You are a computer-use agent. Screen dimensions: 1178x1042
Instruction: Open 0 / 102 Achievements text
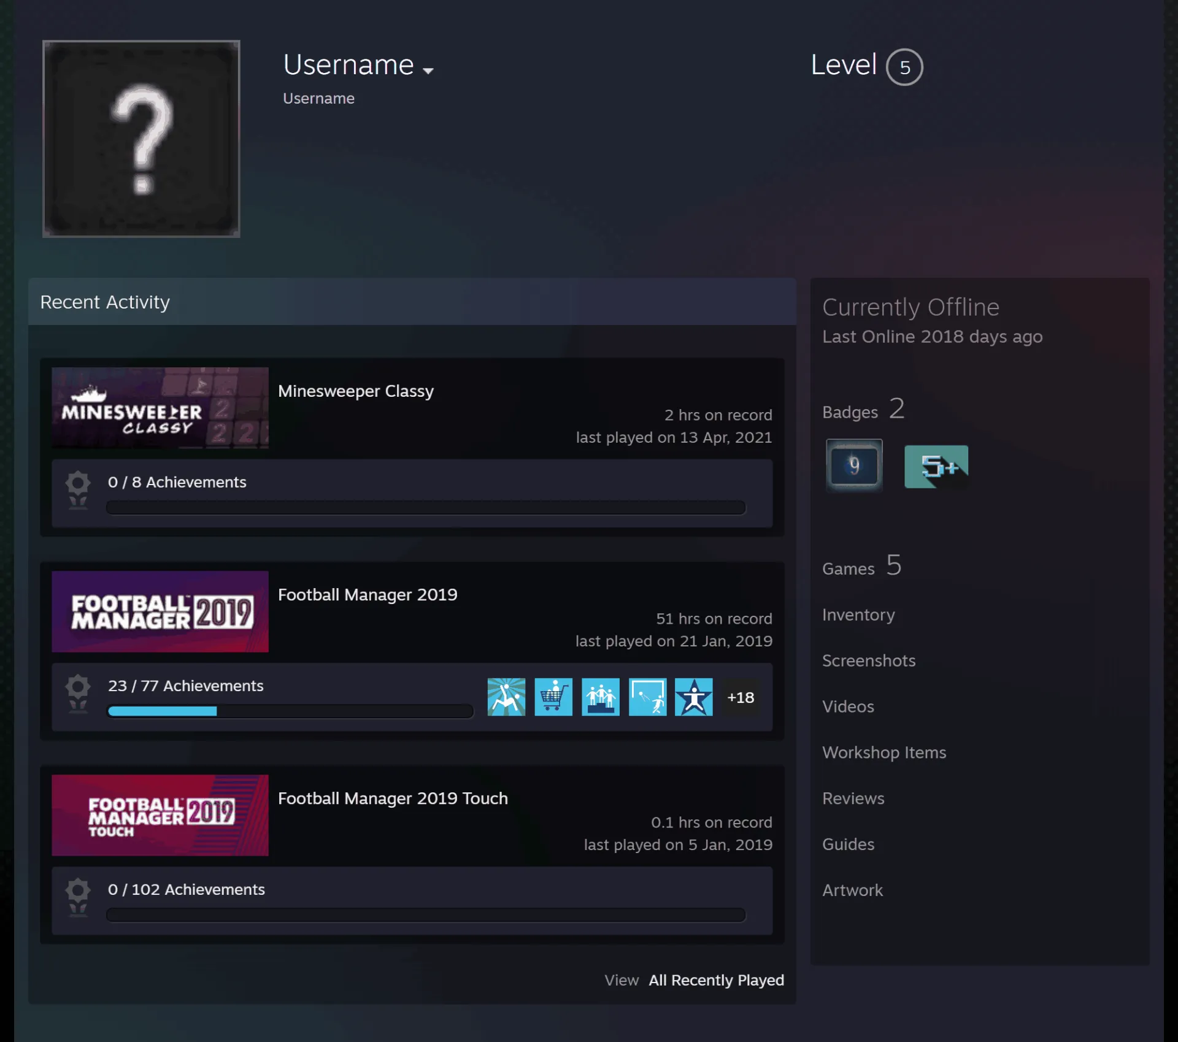click(x=187, y=889)
